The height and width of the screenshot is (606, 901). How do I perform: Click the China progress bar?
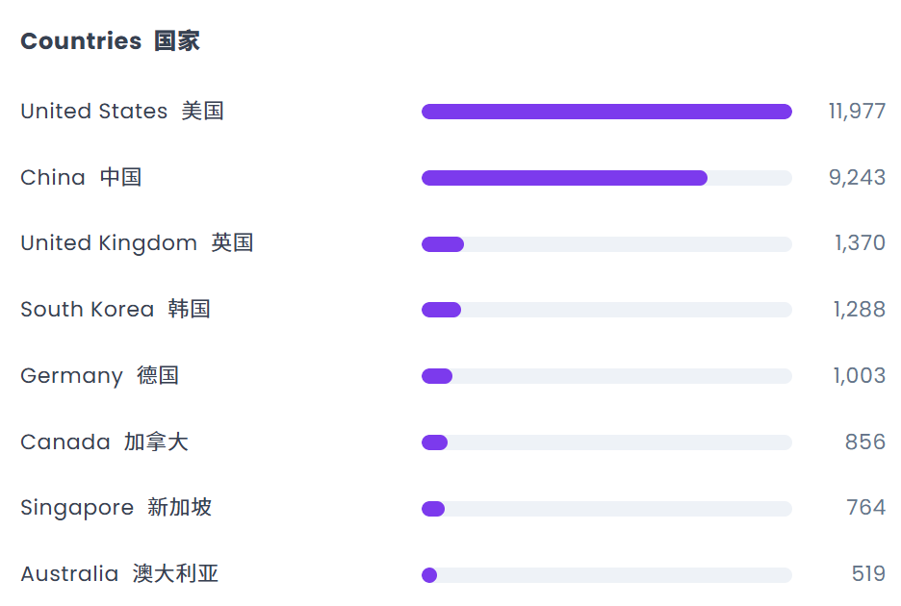606,178
